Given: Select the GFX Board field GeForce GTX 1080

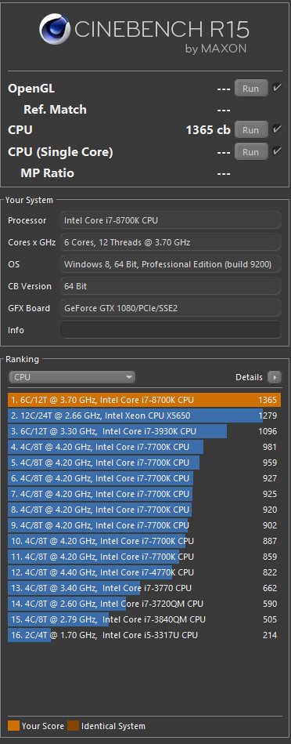Looking at the screenshot, I should (171, 308).
